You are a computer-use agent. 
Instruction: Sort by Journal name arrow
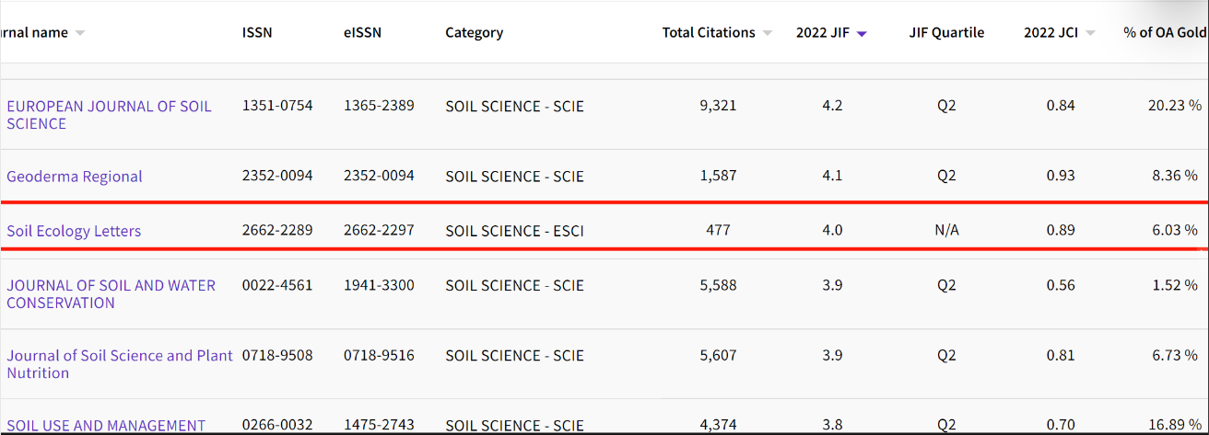tap(79, 33)
